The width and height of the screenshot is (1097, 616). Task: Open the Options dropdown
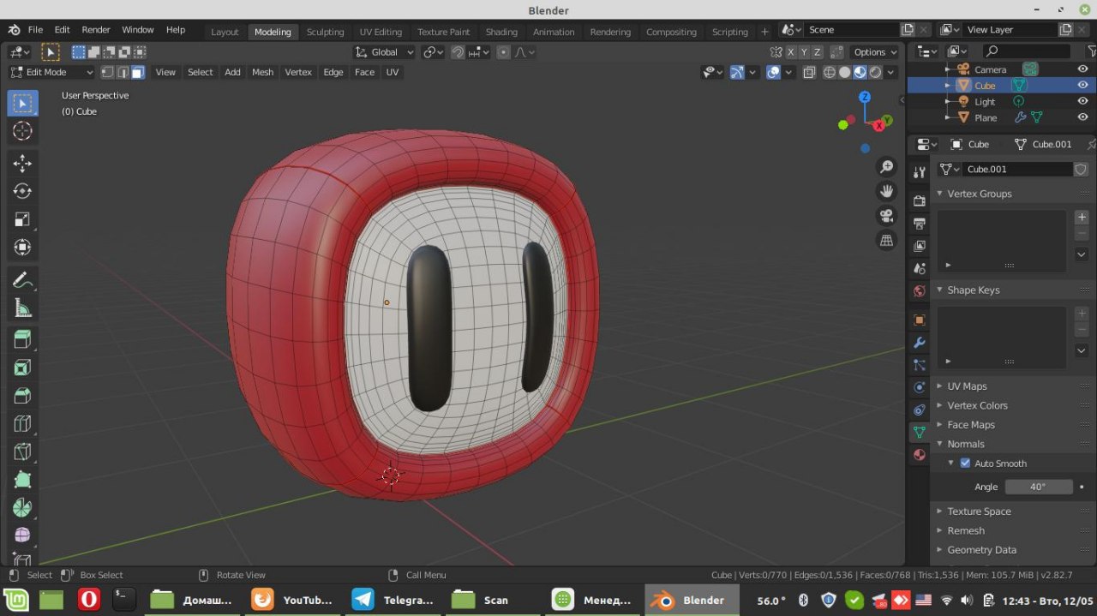click(x=875, y=52)
